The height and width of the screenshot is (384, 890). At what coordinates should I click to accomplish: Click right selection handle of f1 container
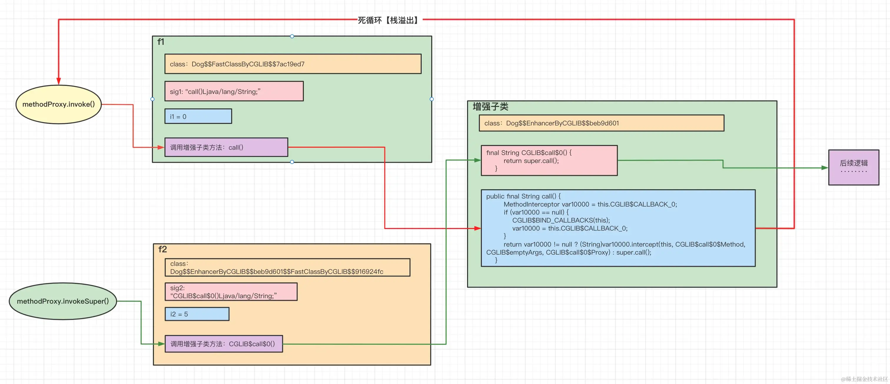pyautogui.click(x=431, y=99)
